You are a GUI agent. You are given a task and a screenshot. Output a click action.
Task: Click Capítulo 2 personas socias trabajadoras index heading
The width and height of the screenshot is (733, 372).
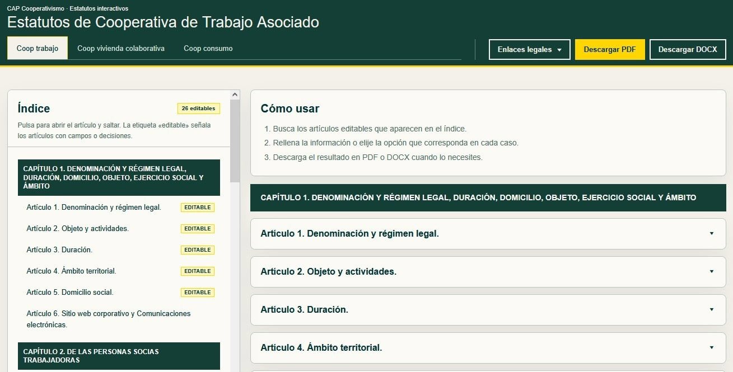point(119,356)
